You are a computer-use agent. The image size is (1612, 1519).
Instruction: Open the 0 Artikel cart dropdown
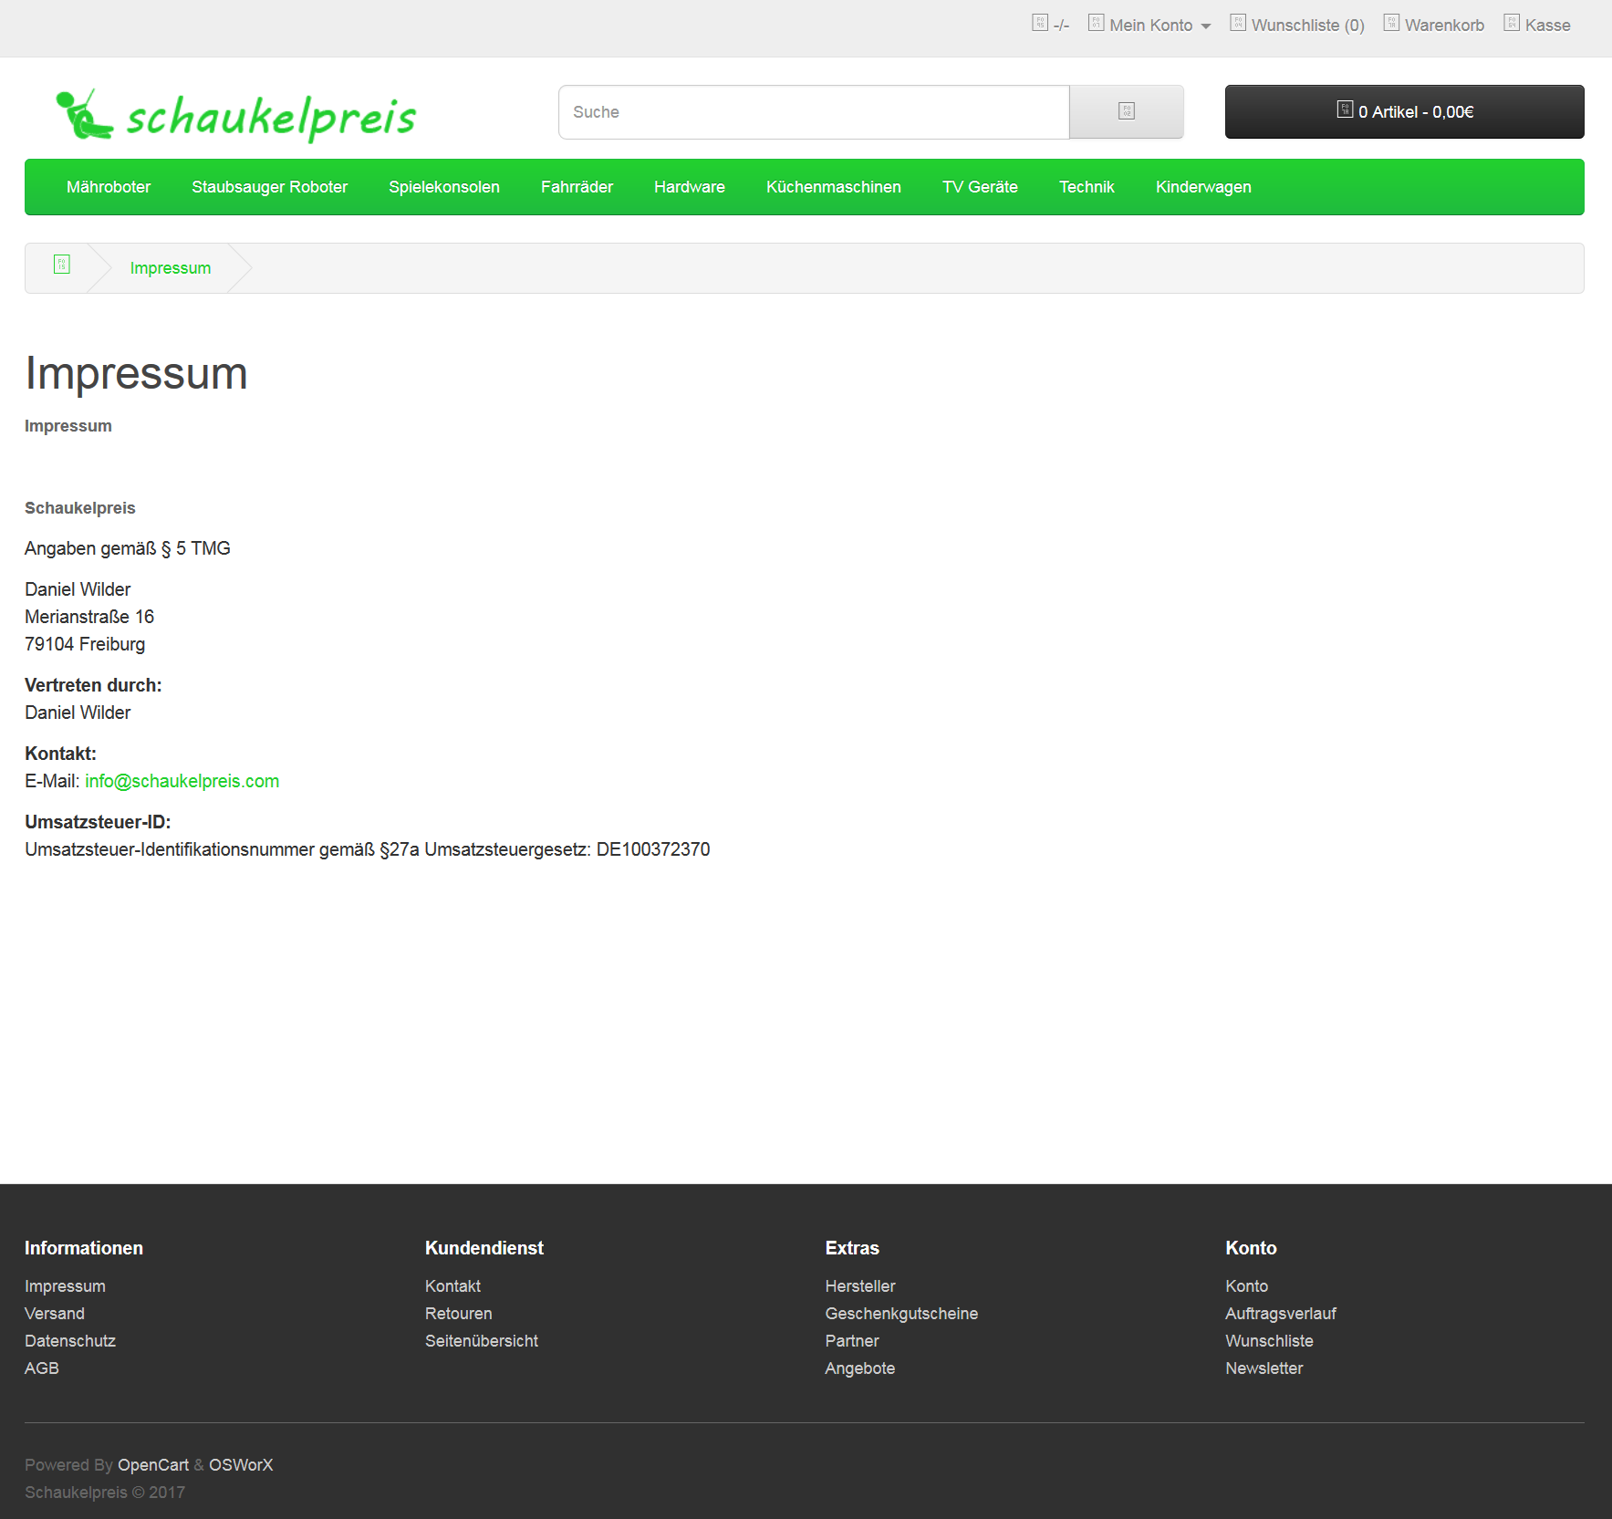(1404, 111)
